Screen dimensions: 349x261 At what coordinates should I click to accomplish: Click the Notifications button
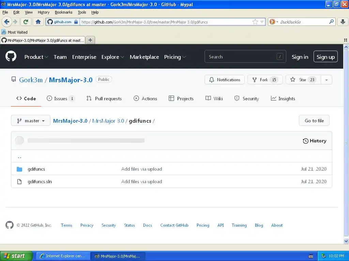point(225,80)
